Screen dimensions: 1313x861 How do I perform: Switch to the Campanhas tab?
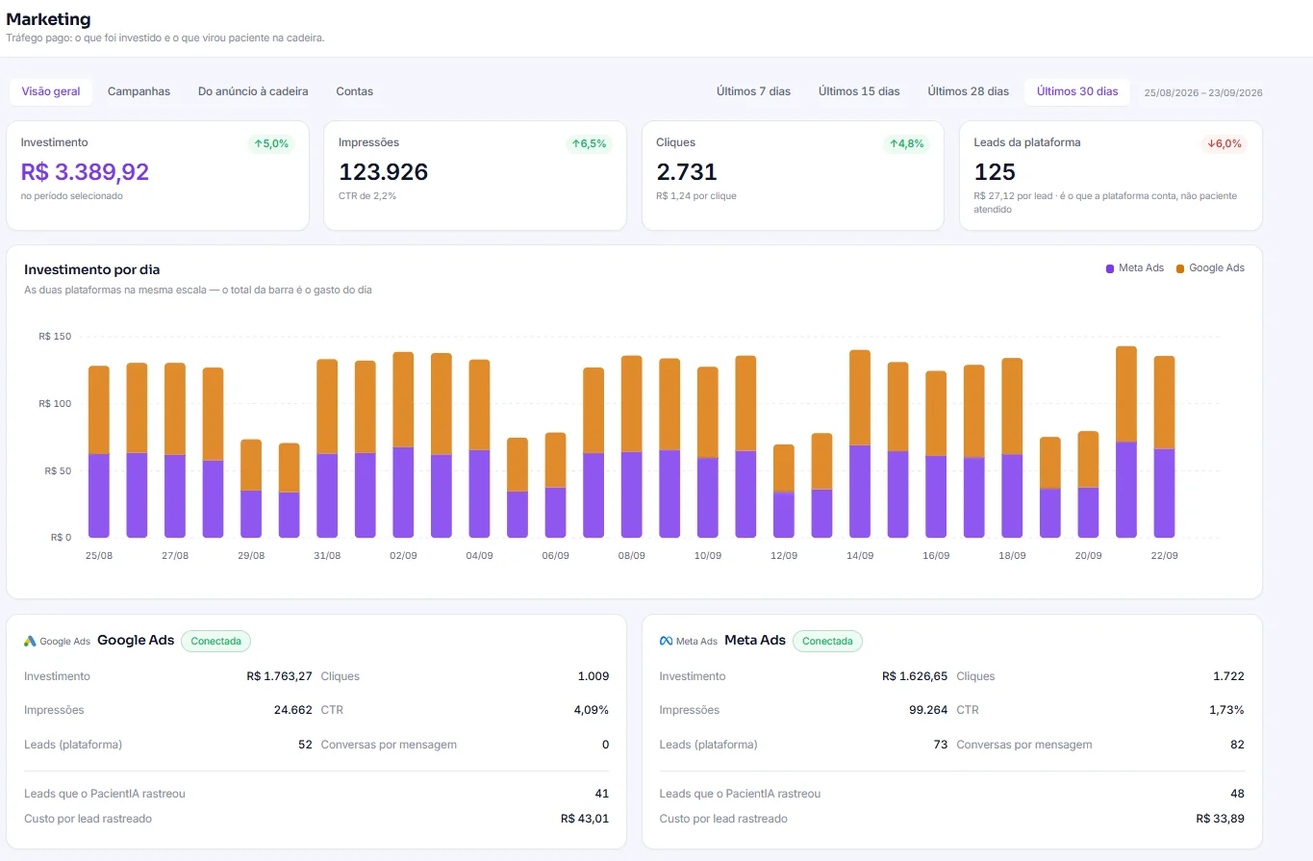139,91
